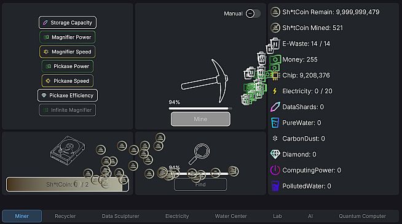Click the Chip: 9,208,376 text

pyautogui.click(x=306, y=75)
